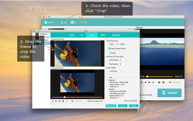Open the Original aspect ratio dropdown
193x121 pixels.
pos(115,53)
